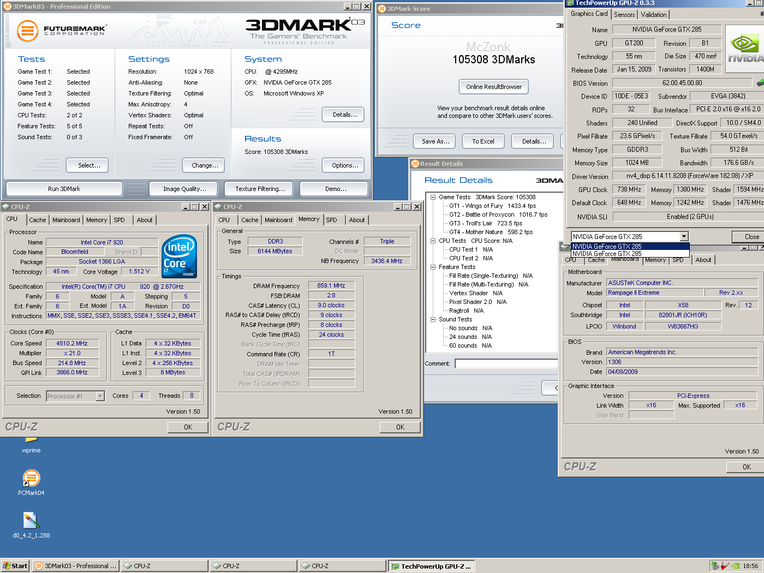Select GT2 - Battle of Proxycon result row
This screenshot has height=573, width=764.
tap(498, 214)
